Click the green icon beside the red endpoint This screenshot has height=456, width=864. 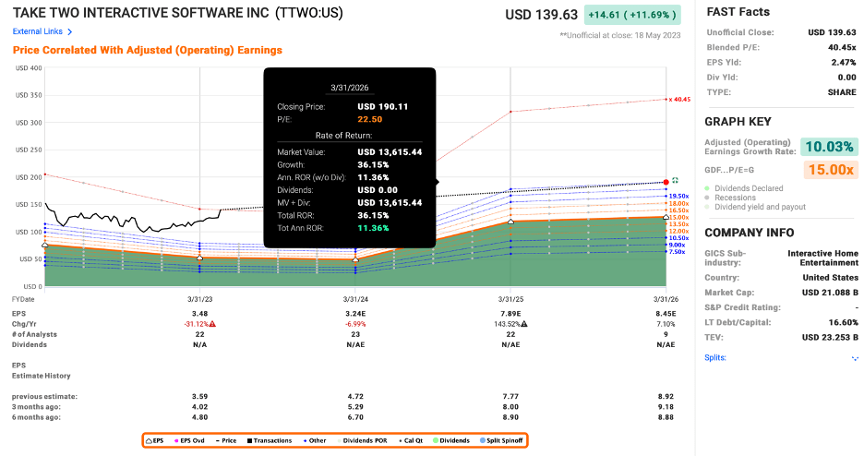point(676,181)
